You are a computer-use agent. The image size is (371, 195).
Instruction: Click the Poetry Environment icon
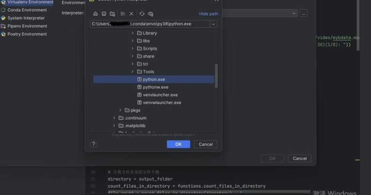[x=3, y=34]
